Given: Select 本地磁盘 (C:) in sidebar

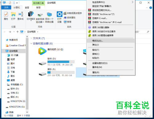Looking at the screenshot, I should coord(15,84).
